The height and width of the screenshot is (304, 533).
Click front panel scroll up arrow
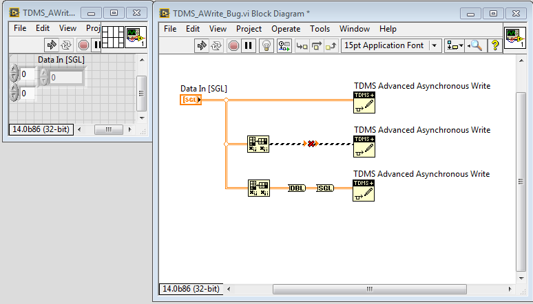pos(142,60)
